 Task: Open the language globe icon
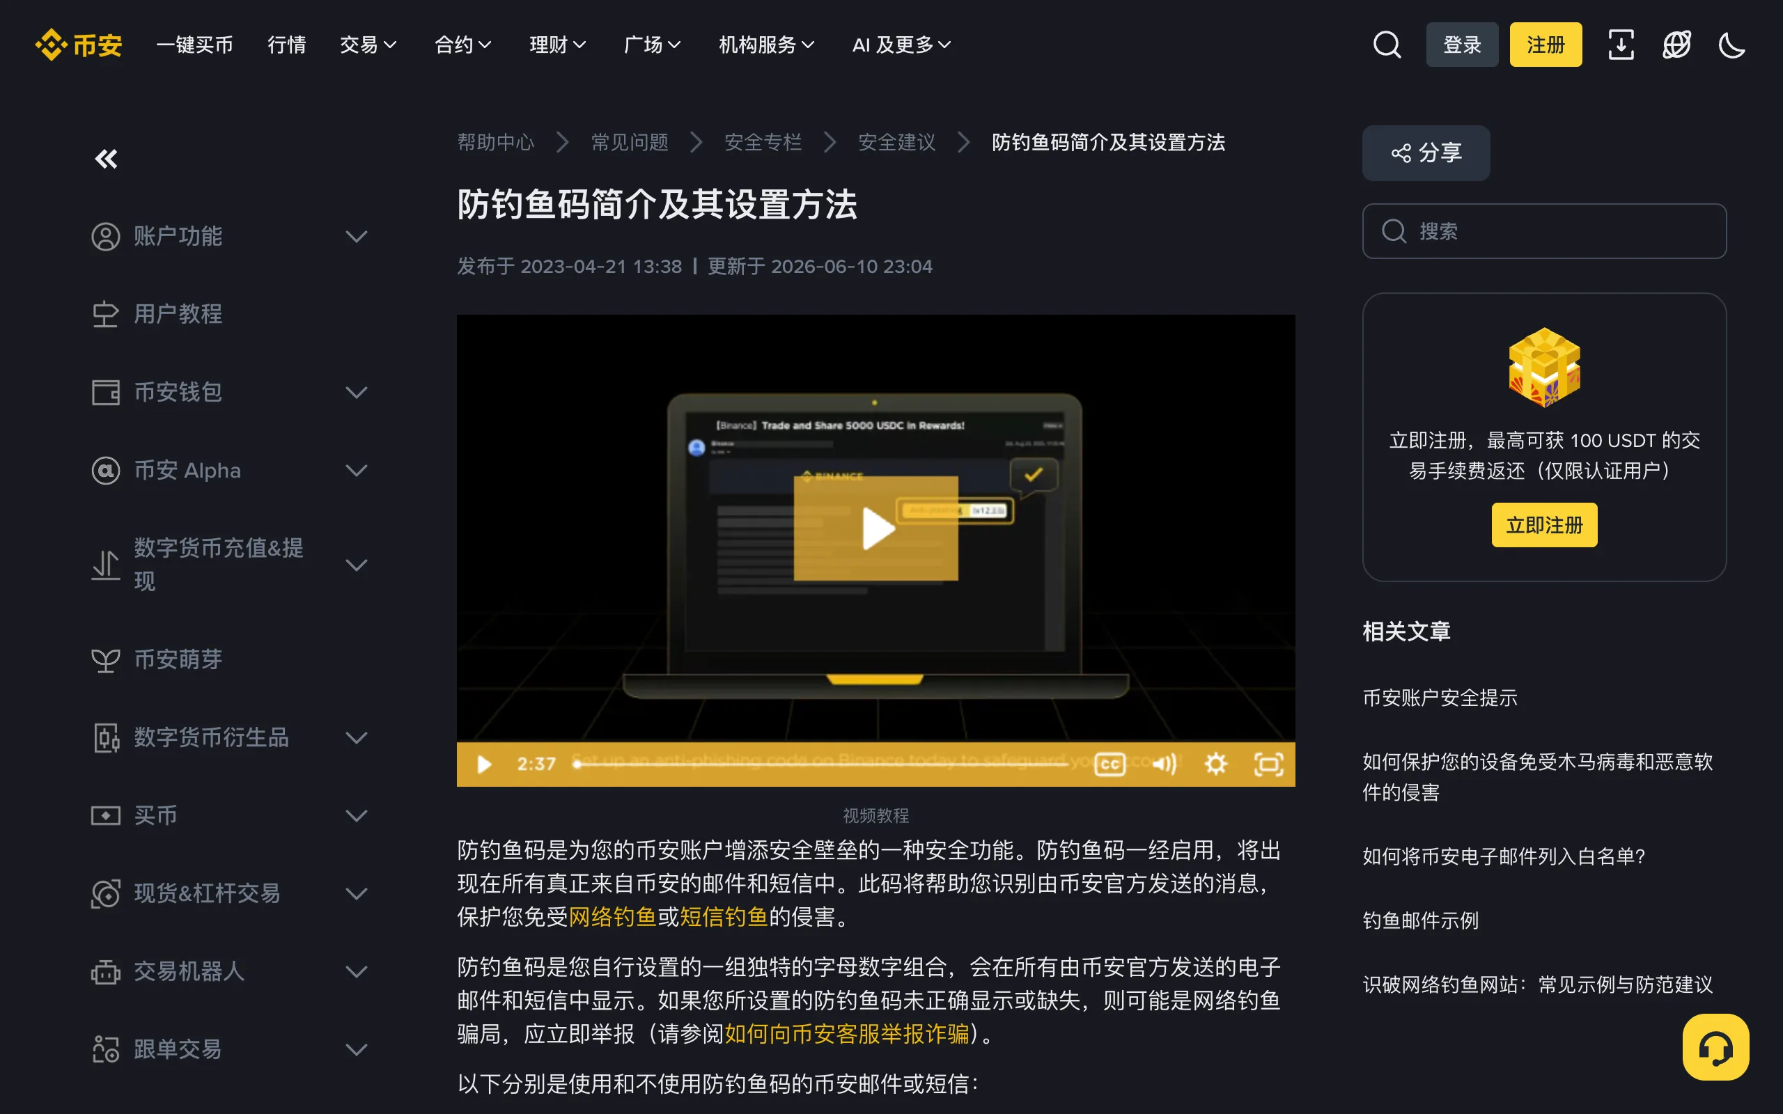(x=1676, y=45)
